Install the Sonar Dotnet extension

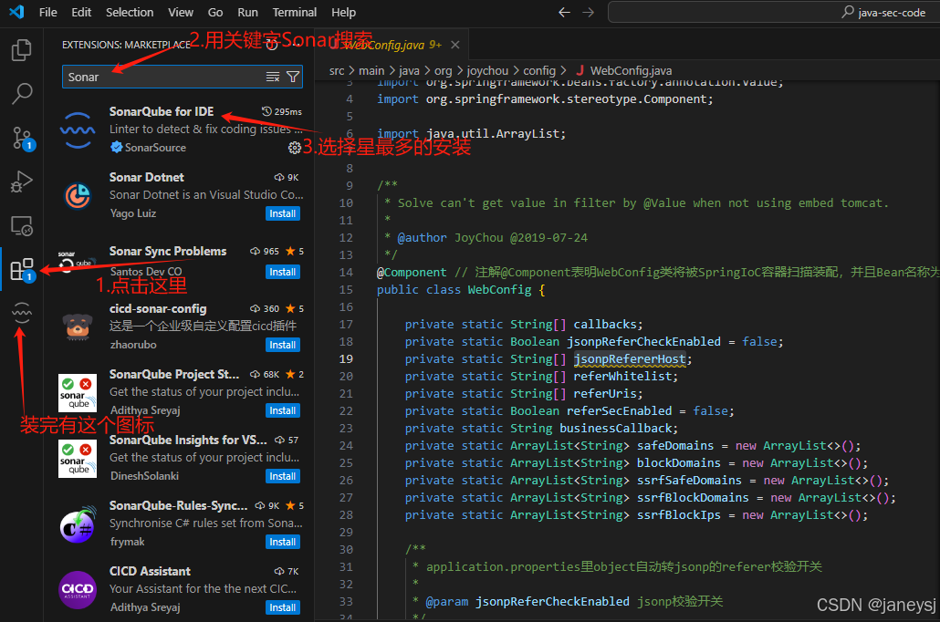282,214
